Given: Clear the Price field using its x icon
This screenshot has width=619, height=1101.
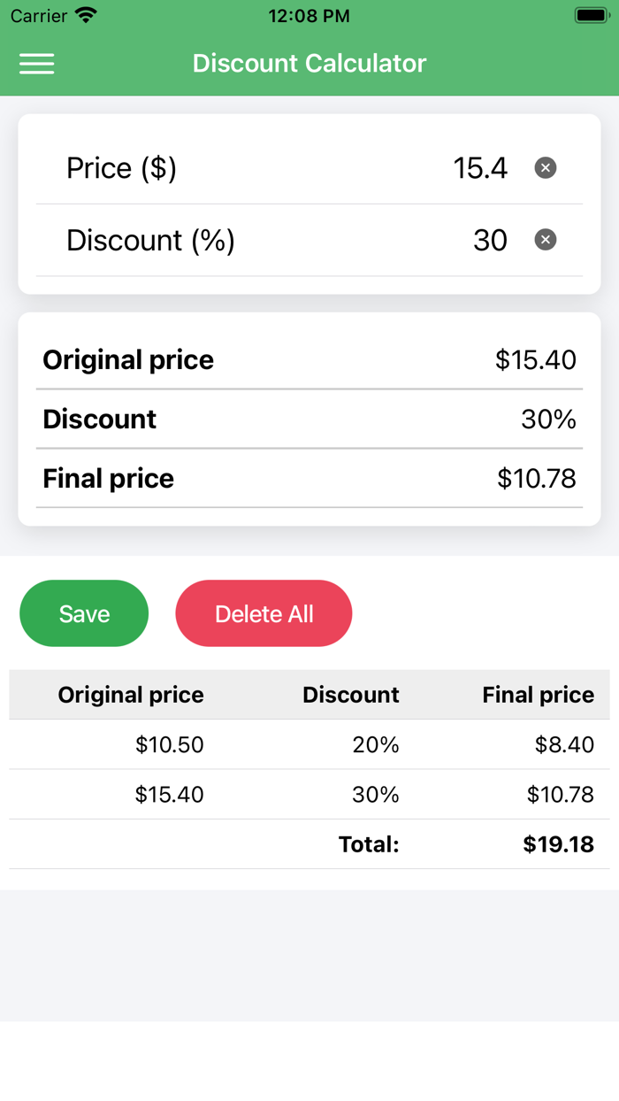Looking at the screenshot, I should pyautogui.click(x=545, y=167).
